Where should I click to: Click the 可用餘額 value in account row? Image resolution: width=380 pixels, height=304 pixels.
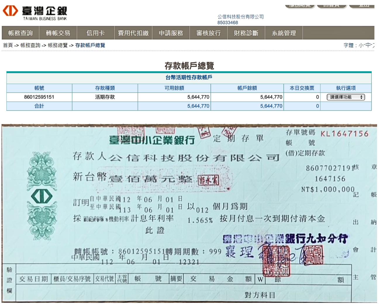tap(198, 97)
